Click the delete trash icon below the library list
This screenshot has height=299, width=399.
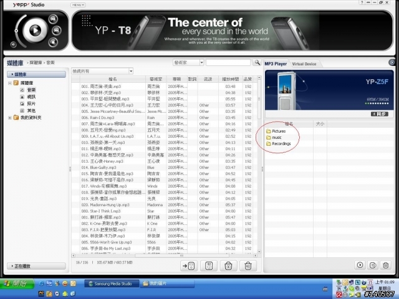(x=248, y=266)
